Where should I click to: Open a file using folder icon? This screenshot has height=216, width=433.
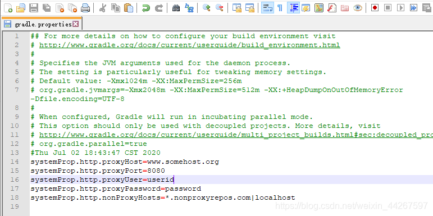pyautogui.click(x=20, y=8)
